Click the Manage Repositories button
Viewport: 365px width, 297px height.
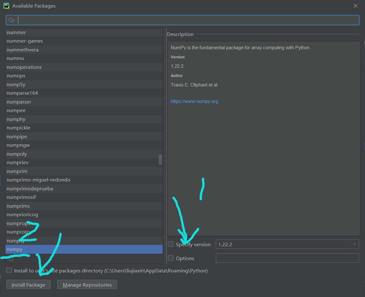point(87,285)
